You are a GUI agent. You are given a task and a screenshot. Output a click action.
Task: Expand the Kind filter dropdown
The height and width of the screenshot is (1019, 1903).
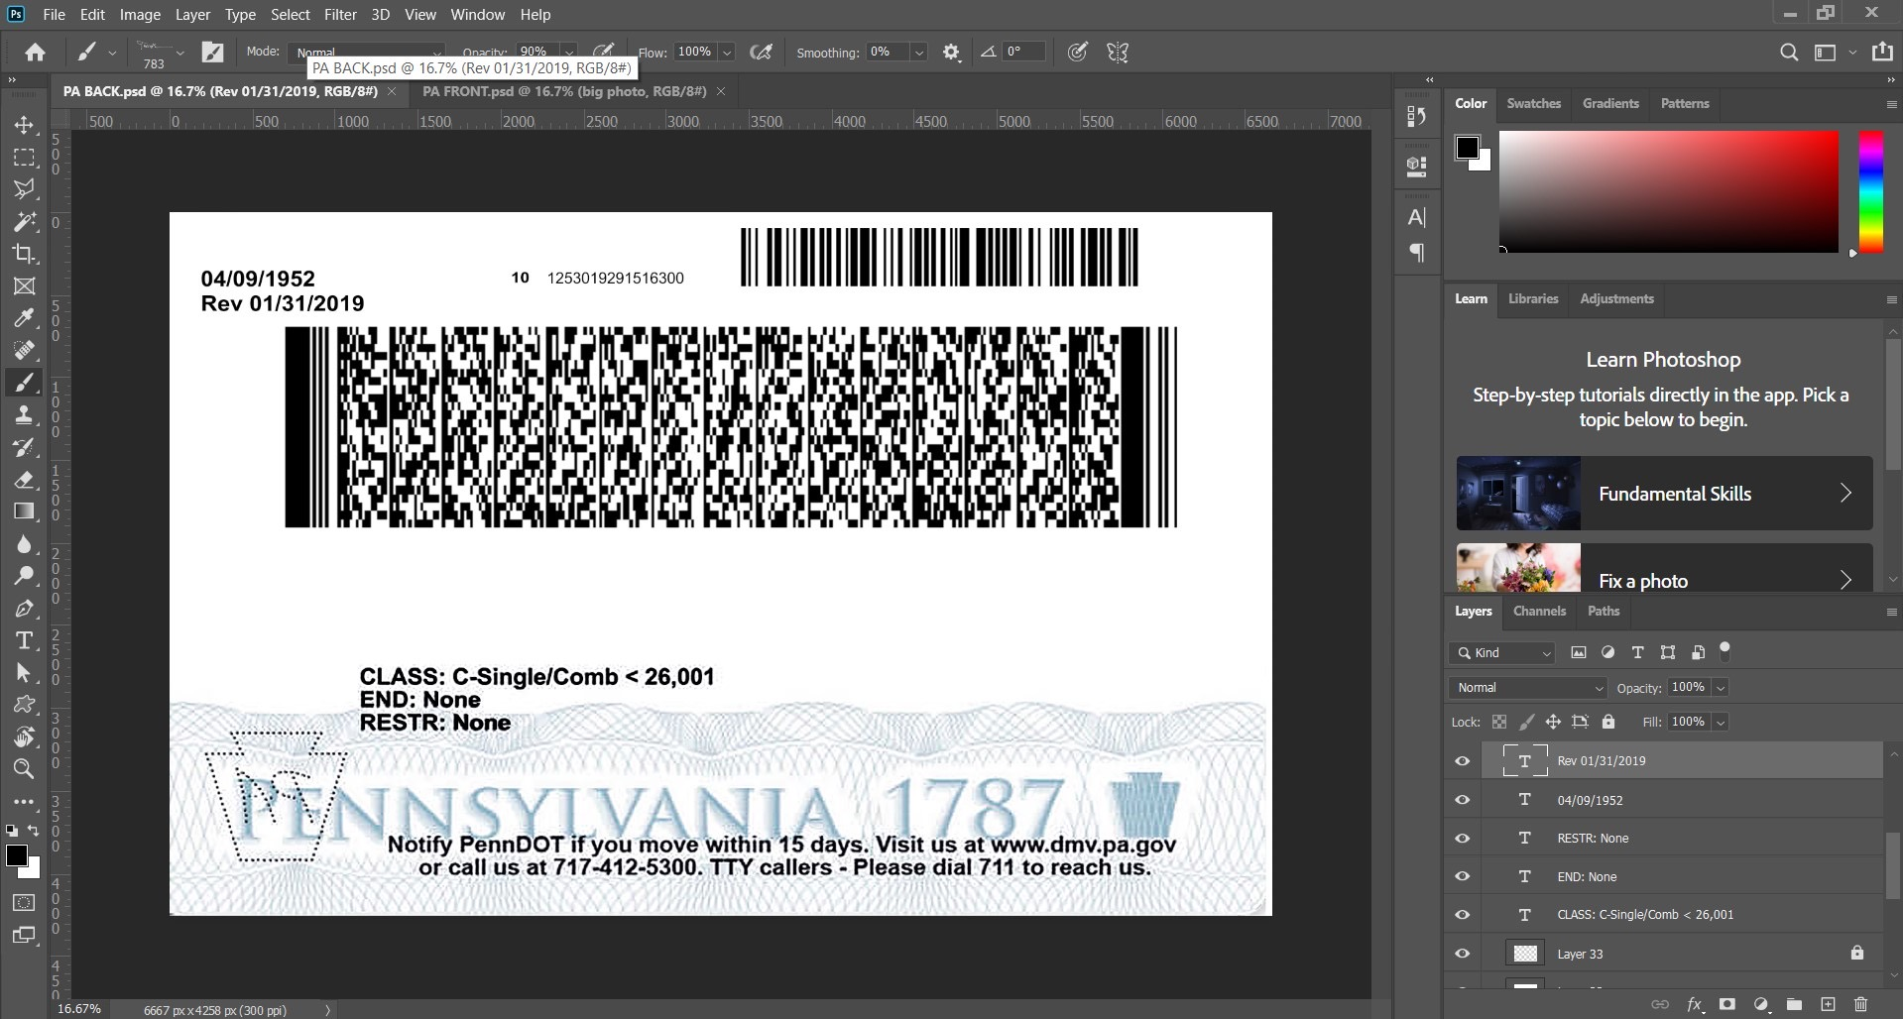click(x=1501, y=652)
